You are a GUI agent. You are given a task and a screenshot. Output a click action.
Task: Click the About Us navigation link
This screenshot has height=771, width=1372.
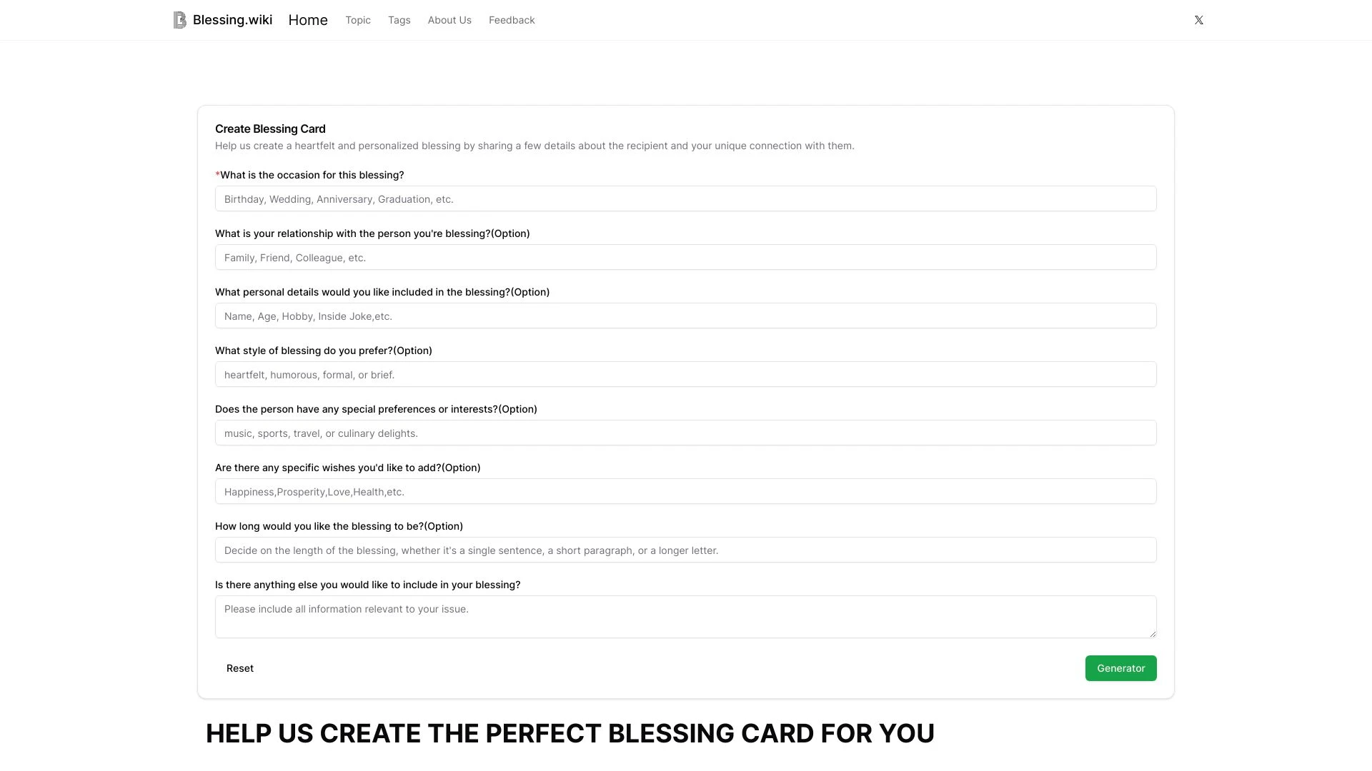tap(449, 20)
